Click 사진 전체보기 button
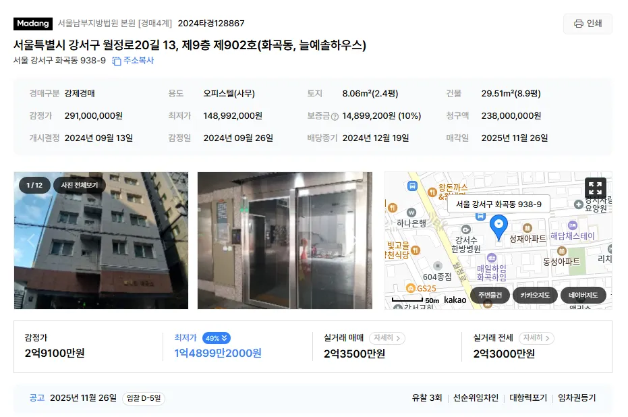Screen dimensions: 628x417 pos(80,185)
